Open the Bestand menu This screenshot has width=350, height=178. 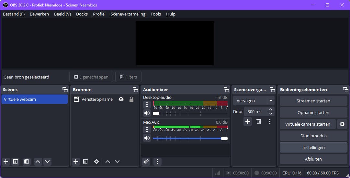(14, 14)
